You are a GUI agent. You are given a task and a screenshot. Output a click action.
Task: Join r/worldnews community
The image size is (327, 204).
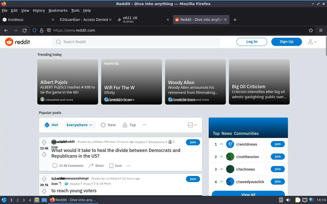(x=278, y=144)
